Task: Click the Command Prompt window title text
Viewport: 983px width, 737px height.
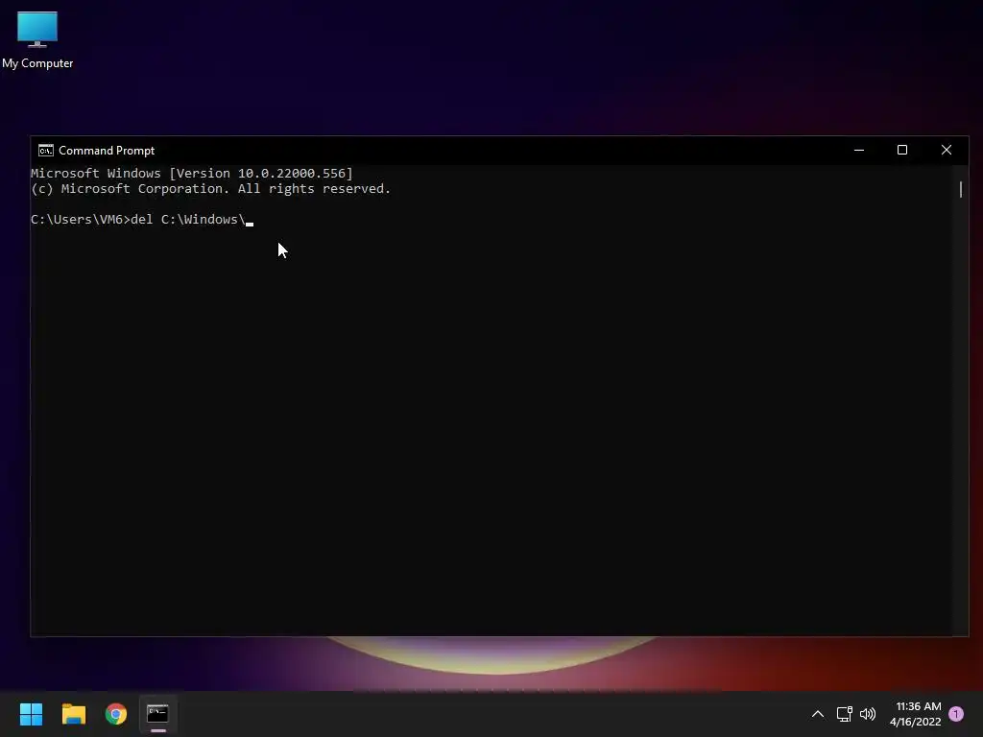Action: (107, 151)
